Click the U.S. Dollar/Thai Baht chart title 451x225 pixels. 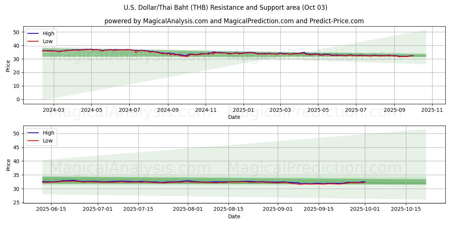(225, 7)
